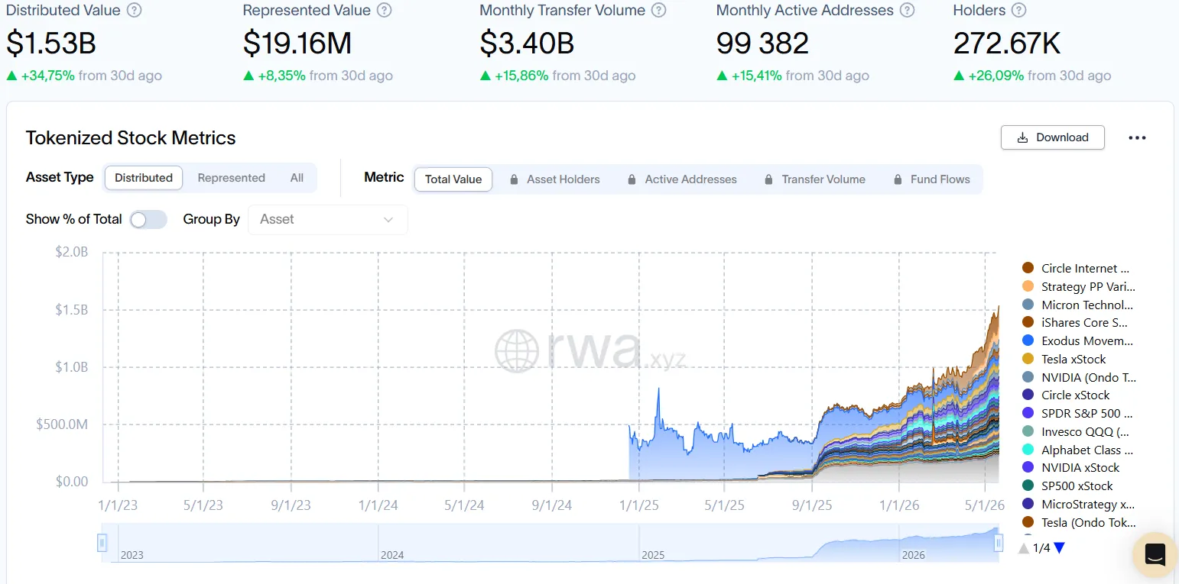Image resolution: width=1179 pixels, height=584 pixels.
Task: Click the help icon beside Represented Value
Action: click(385, 11)
